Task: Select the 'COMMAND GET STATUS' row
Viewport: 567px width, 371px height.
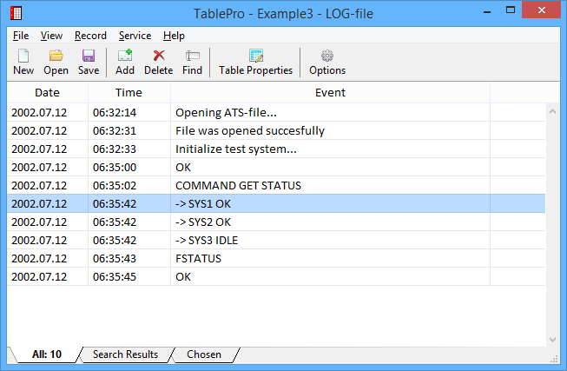Action: point(276,185)
